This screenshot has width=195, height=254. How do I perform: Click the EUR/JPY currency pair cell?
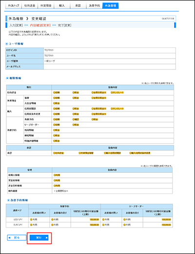(x=18, y=225)
